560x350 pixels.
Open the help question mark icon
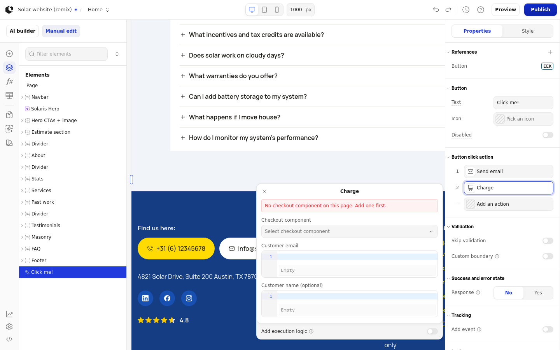click(x=481, y=10)
